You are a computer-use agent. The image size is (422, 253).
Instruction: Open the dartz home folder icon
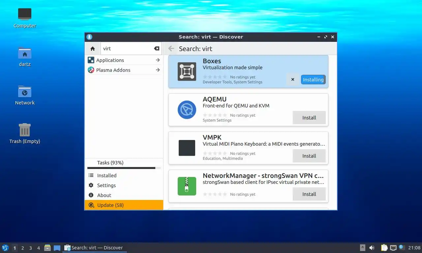click(25, 57)
